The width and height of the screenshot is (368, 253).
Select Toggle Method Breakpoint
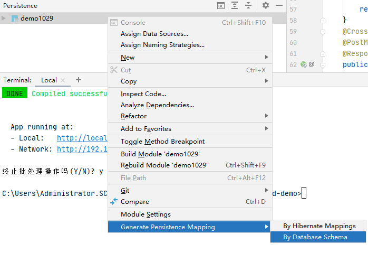pos(190,142)
